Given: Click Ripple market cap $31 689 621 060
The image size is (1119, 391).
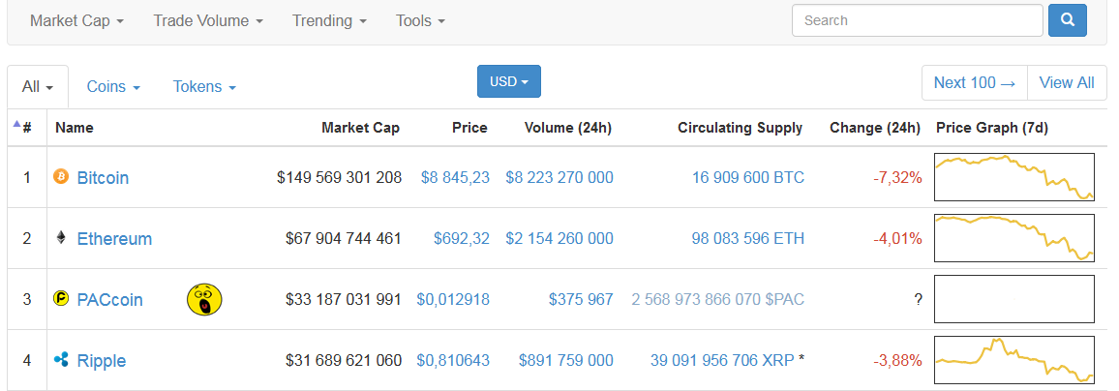Looking at the screenshot, I should point(344,361).
